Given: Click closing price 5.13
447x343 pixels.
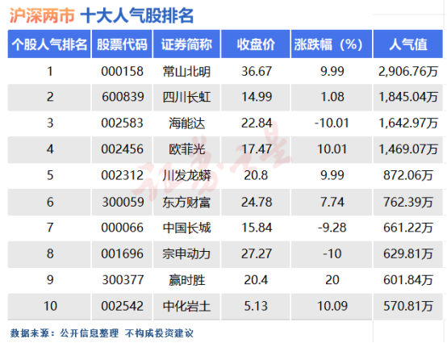Looking at the screenshot, I should click(256, 306).
